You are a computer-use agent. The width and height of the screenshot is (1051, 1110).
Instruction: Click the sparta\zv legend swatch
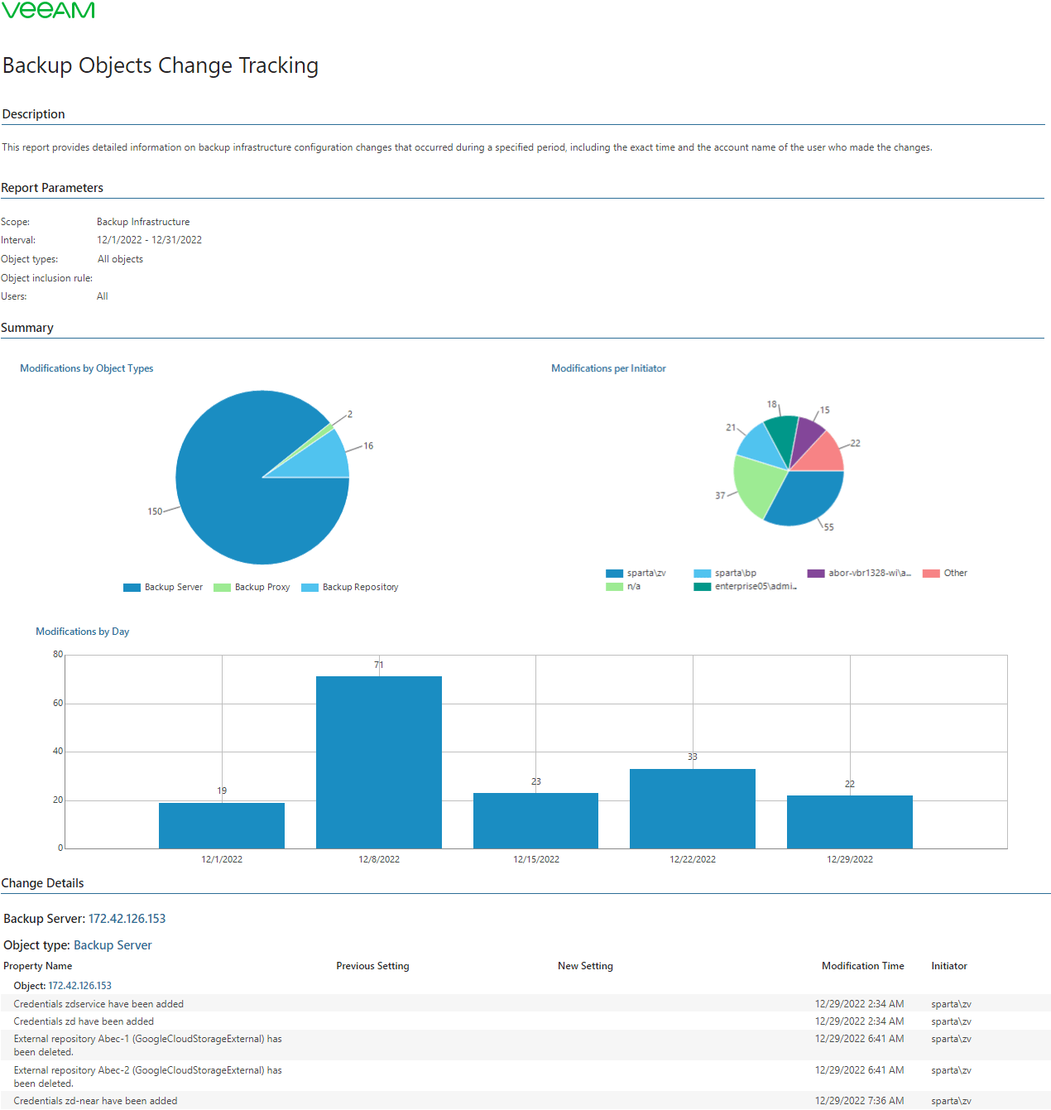click(614, 574)
